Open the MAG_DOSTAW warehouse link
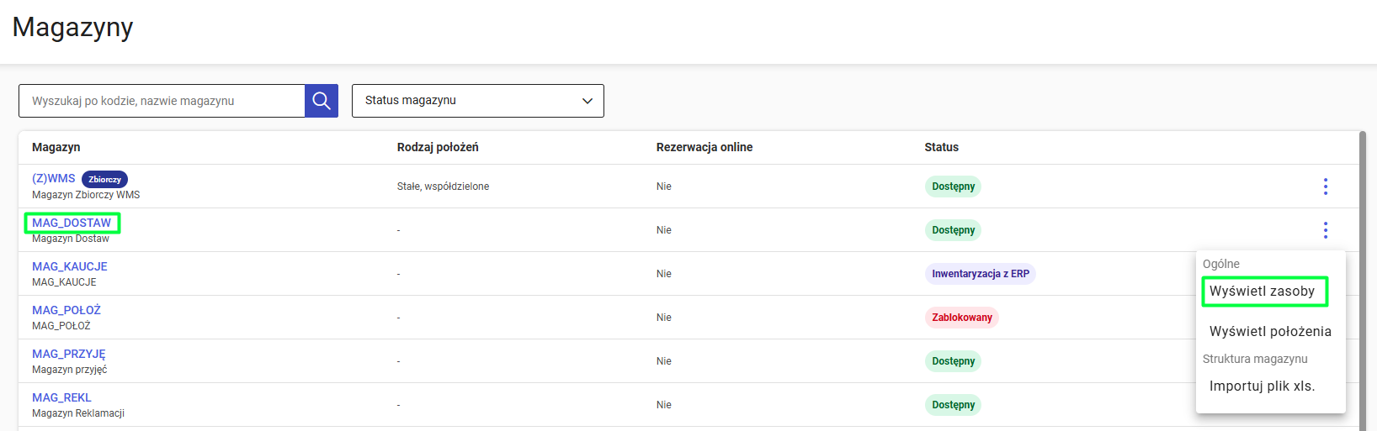The image size is (1377, 431). (72, 223)
